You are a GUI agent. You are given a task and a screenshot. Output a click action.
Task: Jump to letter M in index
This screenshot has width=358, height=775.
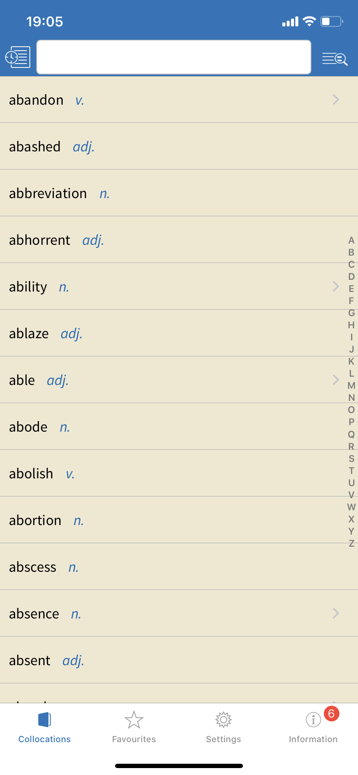point(352,386)
